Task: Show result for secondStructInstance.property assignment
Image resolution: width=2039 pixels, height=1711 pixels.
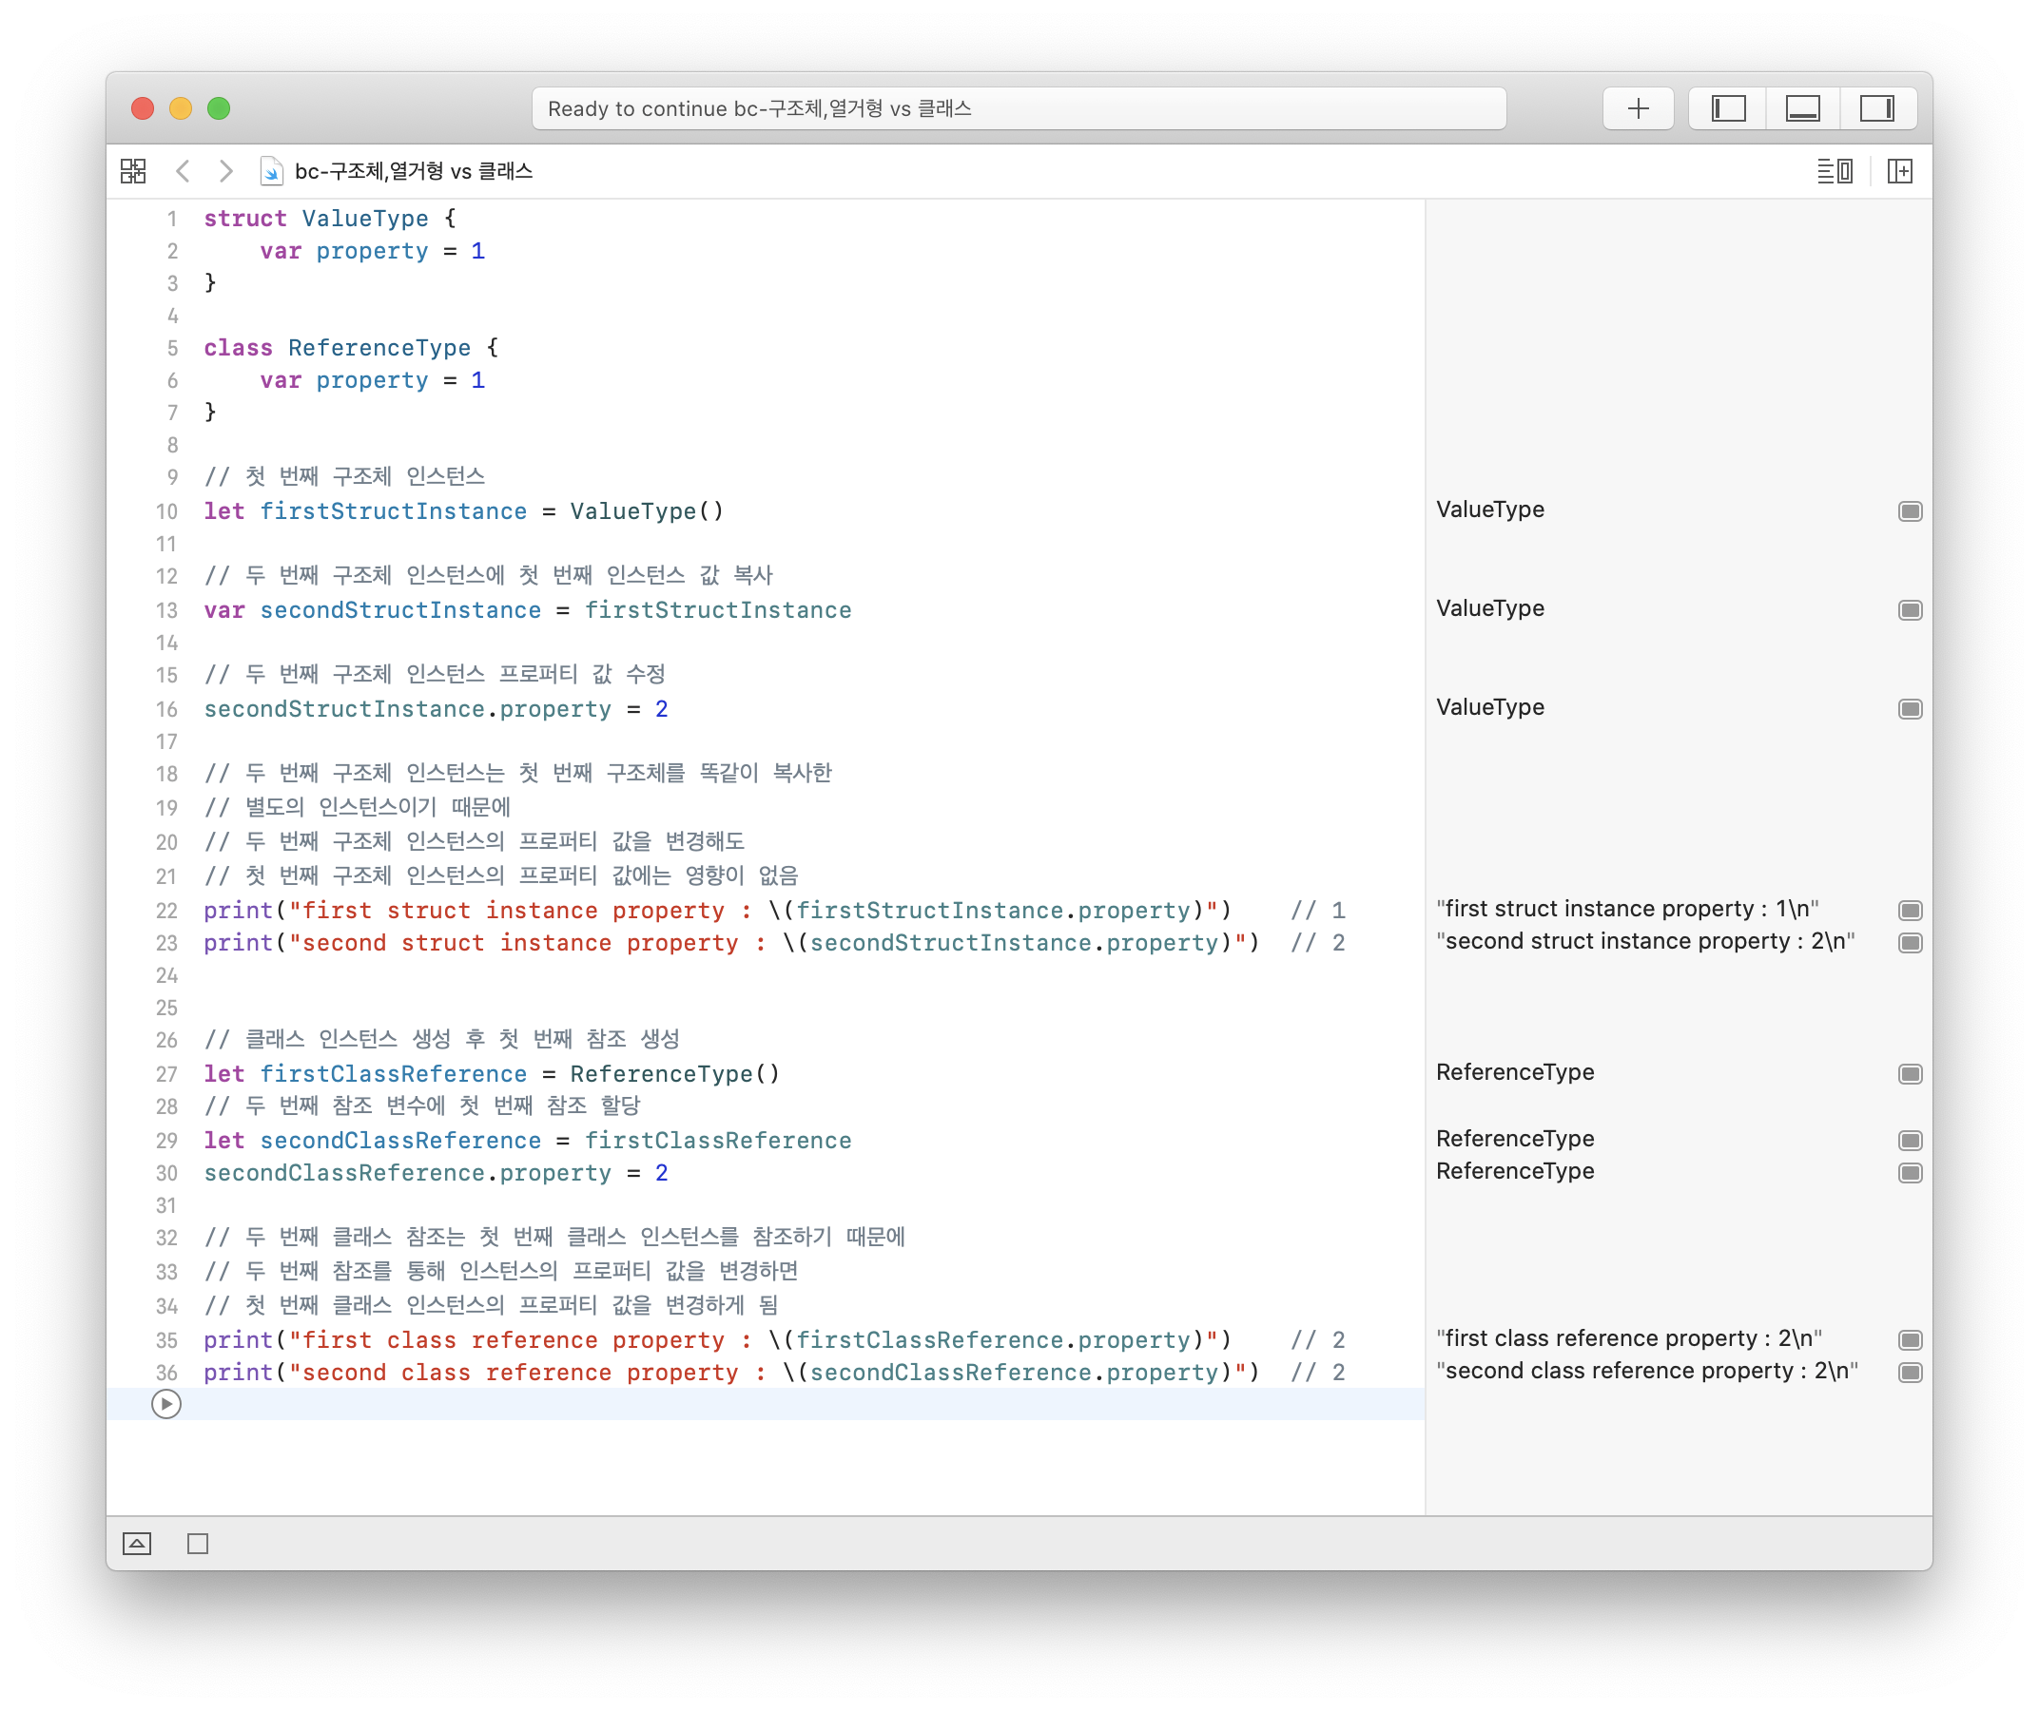Action: (x=1909, y=709)
